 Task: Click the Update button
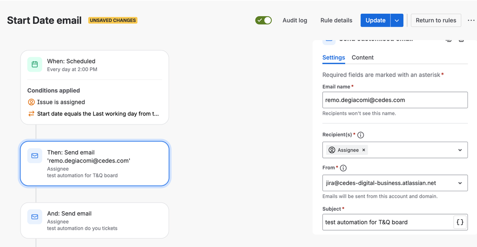375,21
